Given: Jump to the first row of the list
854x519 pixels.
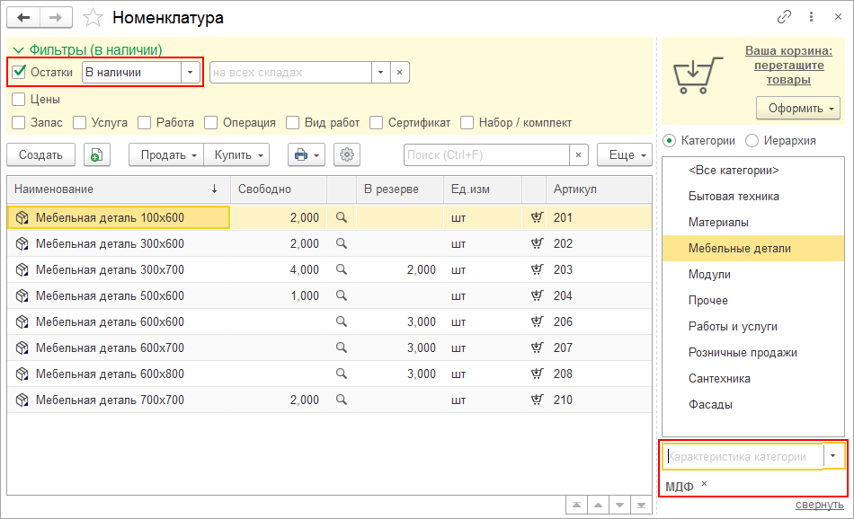Looking at the screenshot, I should (x=576, y=505).
